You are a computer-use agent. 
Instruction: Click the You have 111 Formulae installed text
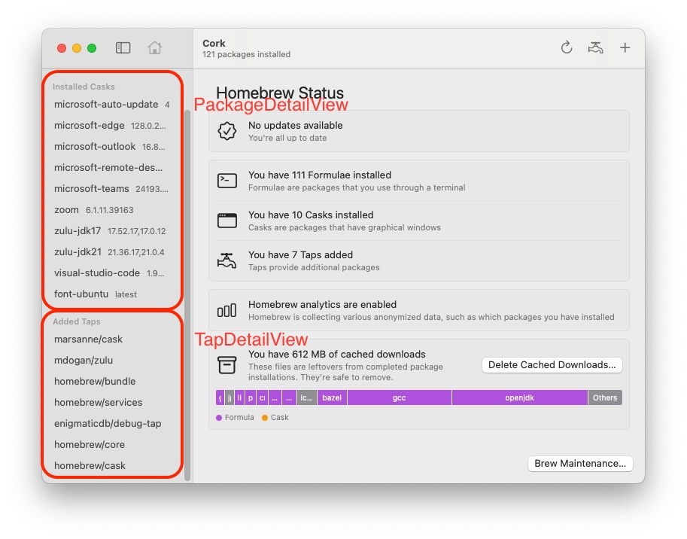320,175
